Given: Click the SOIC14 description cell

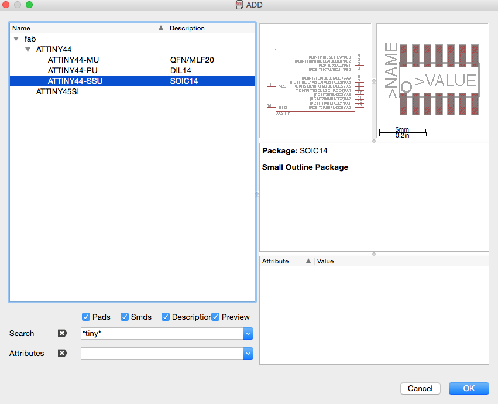Looking at the screenshot, I should pyautogui.click(x=184, y=81).
